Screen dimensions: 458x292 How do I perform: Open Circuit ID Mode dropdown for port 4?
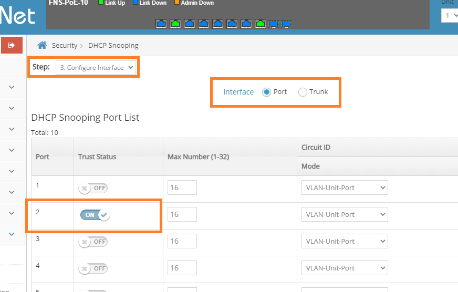click(x=345, y=268)
